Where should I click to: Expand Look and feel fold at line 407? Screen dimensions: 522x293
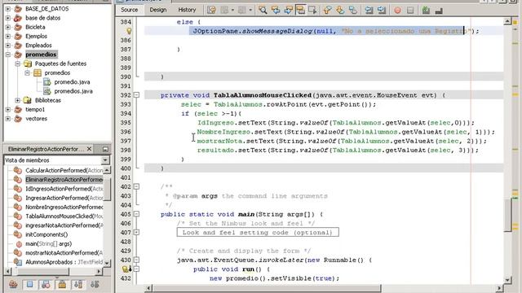[136, 232]
